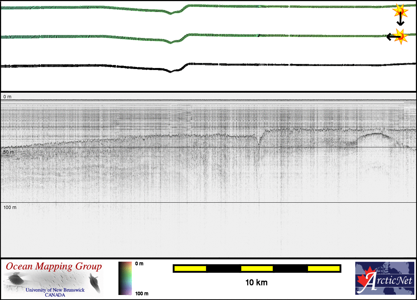Click the left seafloor image in OMG logo

pos(15,279)
